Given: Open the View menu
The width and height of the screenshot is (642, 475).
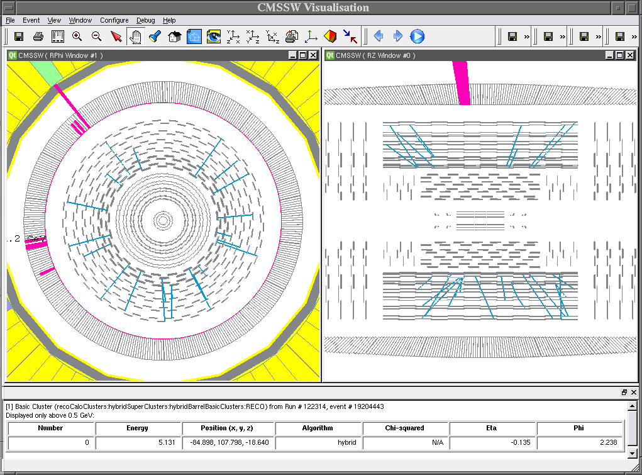Looking at the screenshot, I should pos(54,20).
